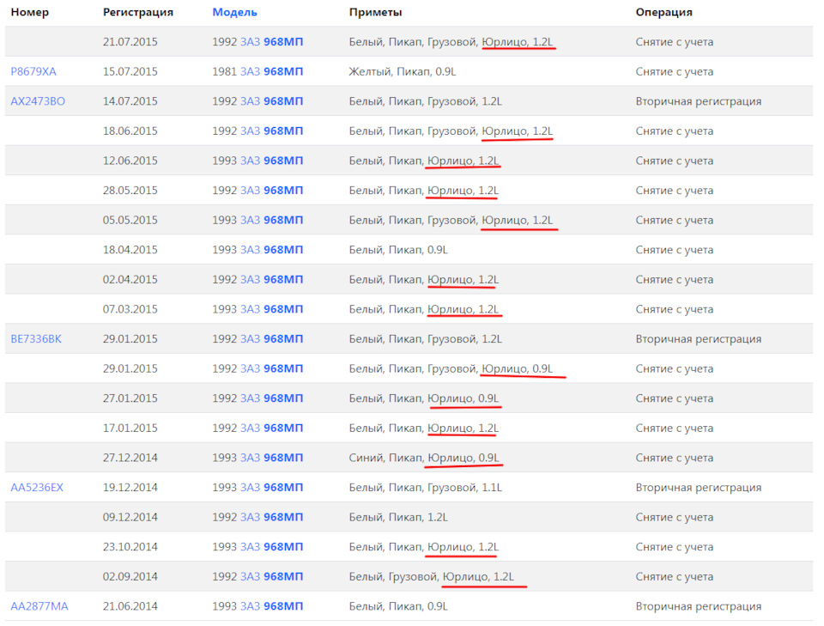Open ЗАЗ 968МП model link dated 28.05.2015
824x626 pixels.
click(272, 191)
